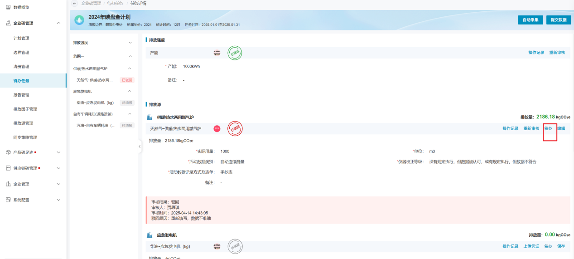Viewport: 574px width, 259px height.
Task: Click 催办 link for 天然气 boiler row
Action: pos(548,128)
